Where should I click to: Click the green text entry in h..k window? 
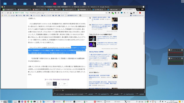[176, 61]
